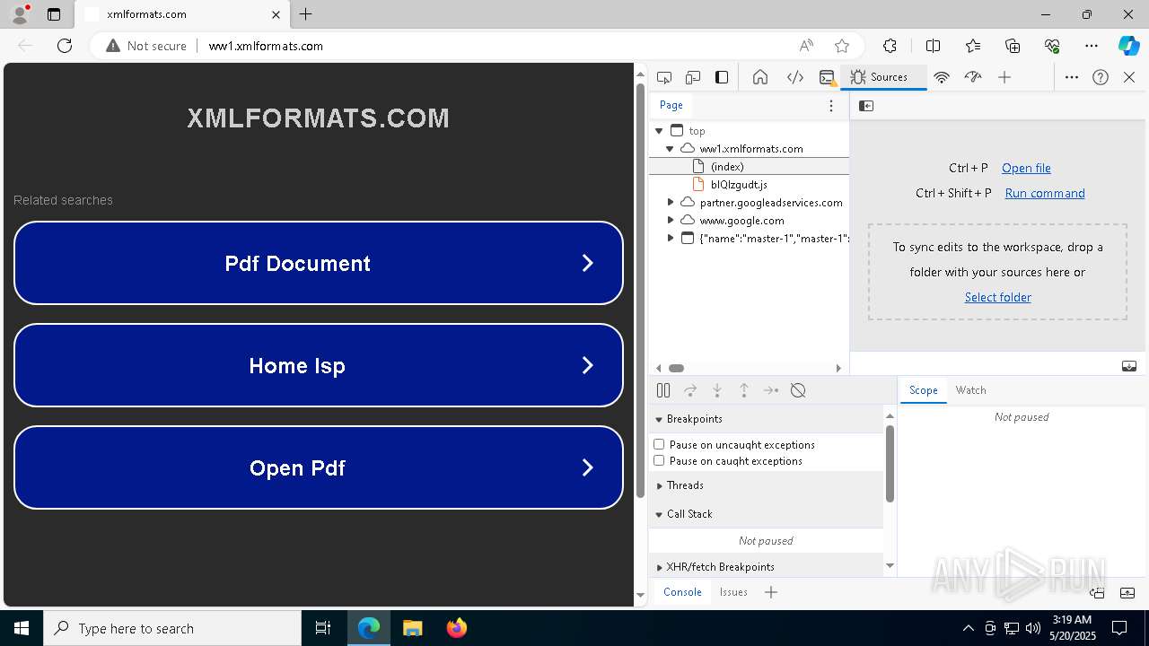Switch to the Scope tab
Screen dimensions: 1149x646
923,390
